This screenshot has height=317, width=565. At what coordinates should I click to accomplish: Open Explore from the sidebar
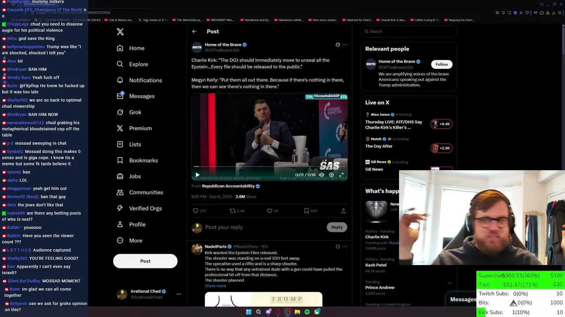coord(132,64)
